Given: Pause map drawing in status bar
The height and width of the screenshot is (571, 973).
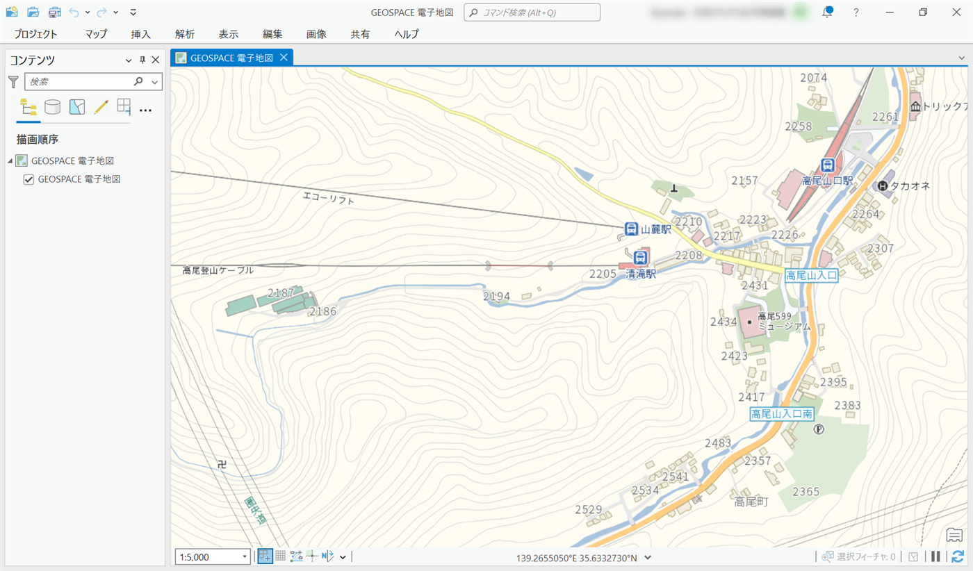Looking at the screenshot, I should point(935,556).
